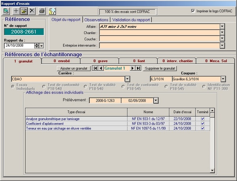Open the Carrière dropdown list
This screenshot has width=237, height=181.
[127, 79]
